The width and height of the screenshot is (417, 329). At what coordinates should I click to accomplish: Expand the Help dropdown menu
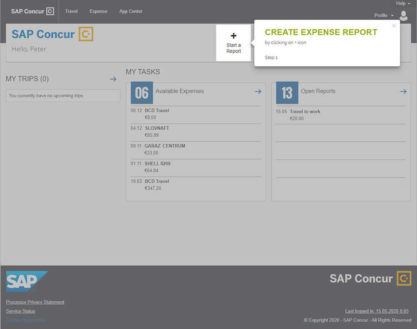pos(403,3)
